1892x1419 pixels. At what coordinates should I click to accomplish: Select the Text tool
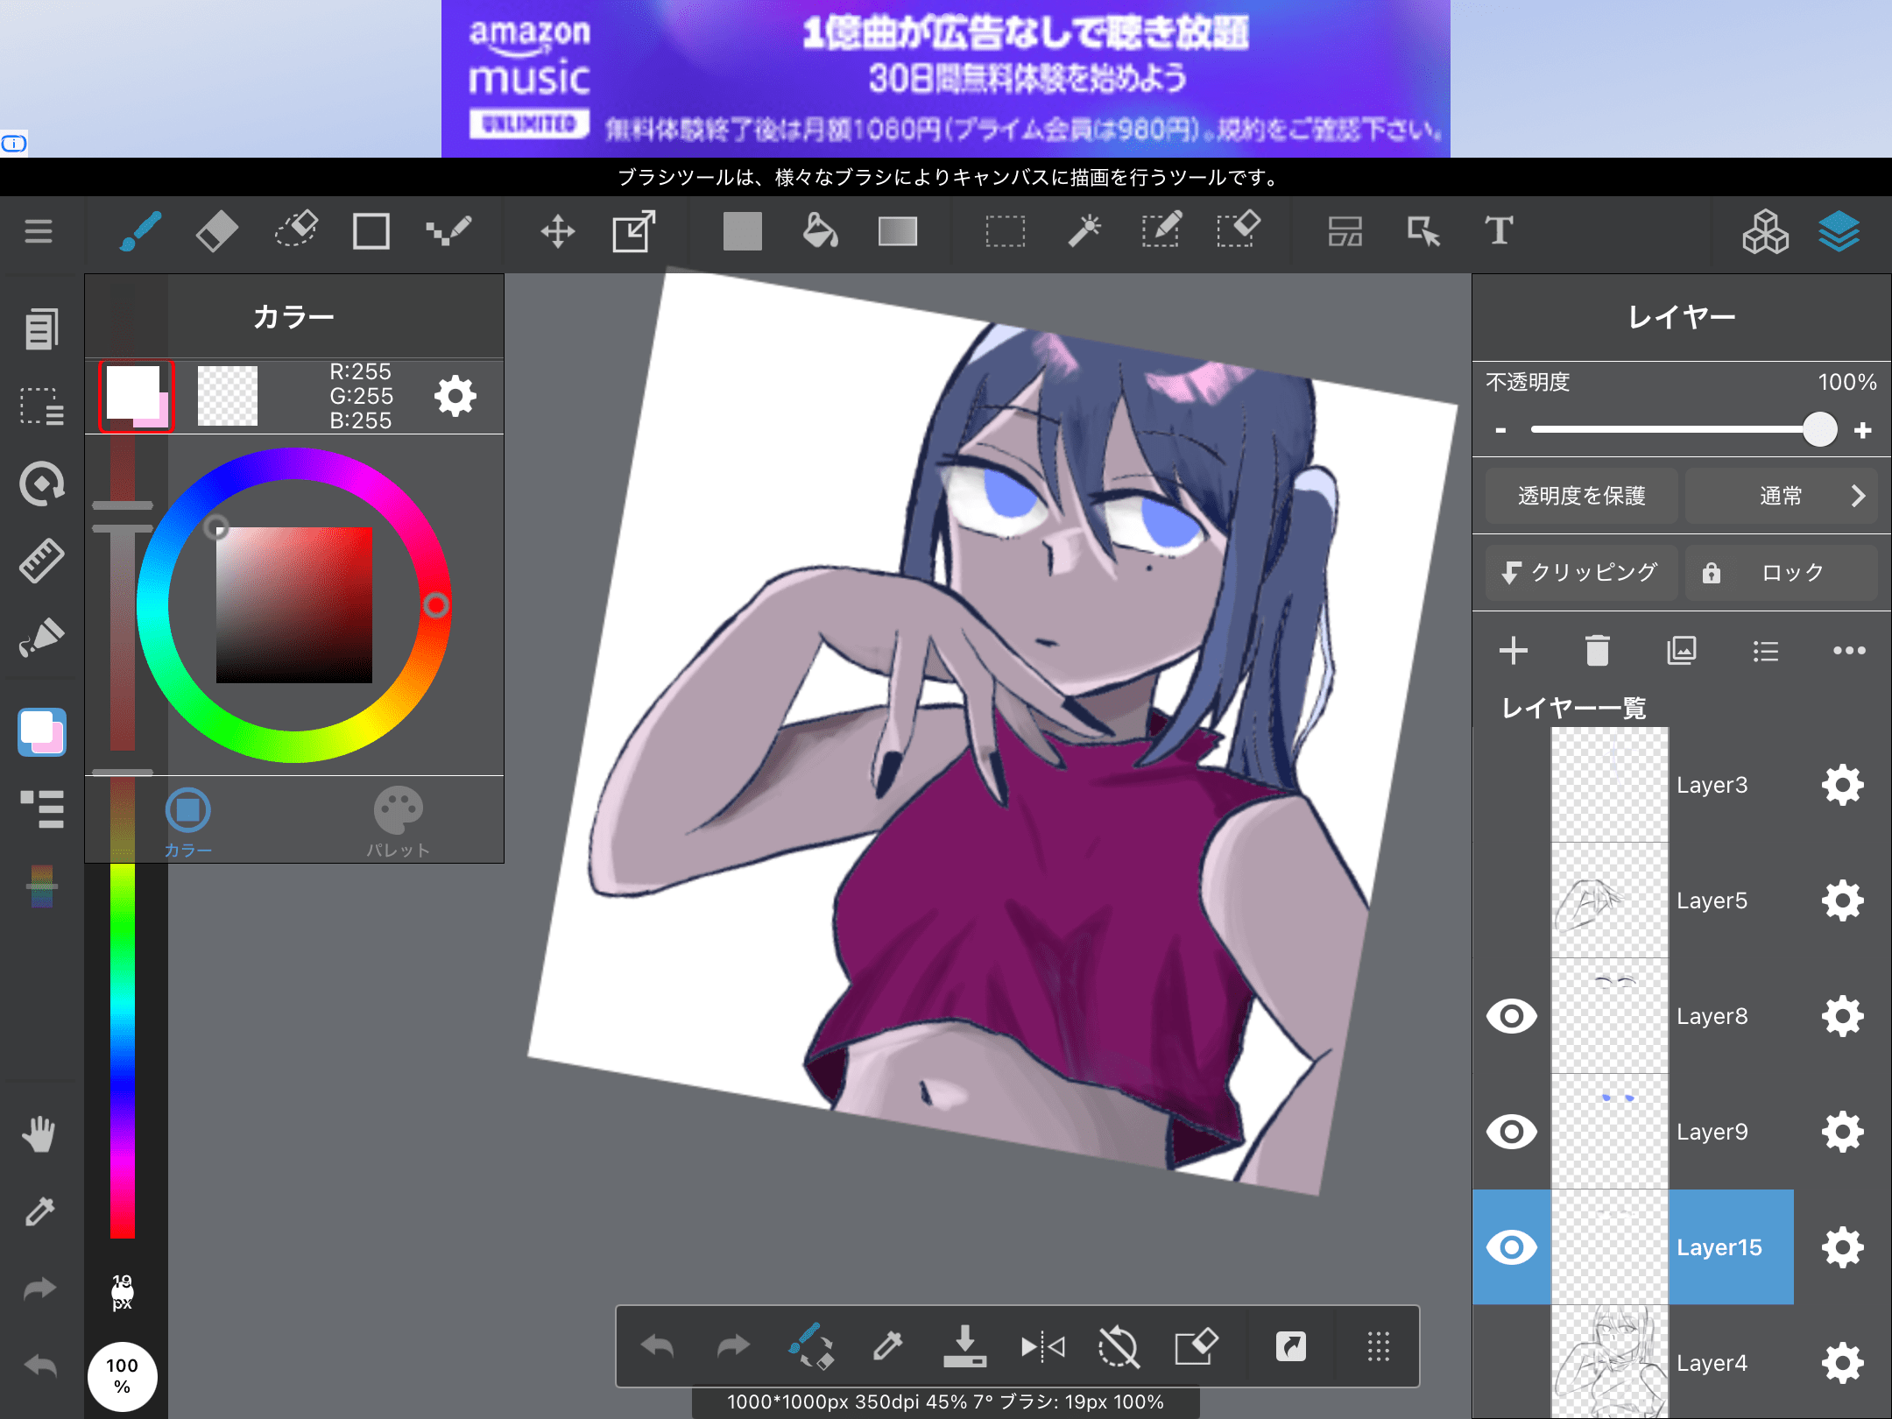[x=1498, y=232]
